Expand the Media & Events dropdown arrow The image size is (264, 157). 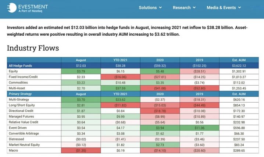click(239, 8)
